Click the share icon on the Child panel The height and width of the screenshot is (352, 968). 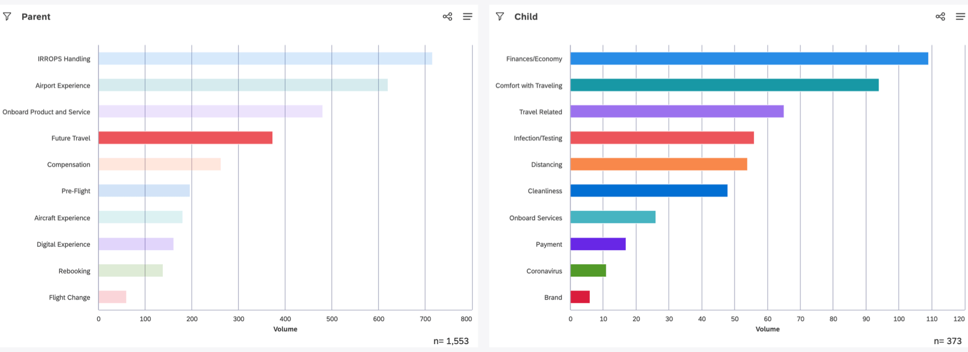pyautogui.click(x=940, y=17)
